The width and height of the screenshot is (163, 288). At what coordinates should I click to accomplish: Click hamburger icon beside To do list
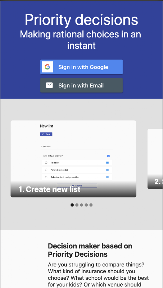[107, 163]
